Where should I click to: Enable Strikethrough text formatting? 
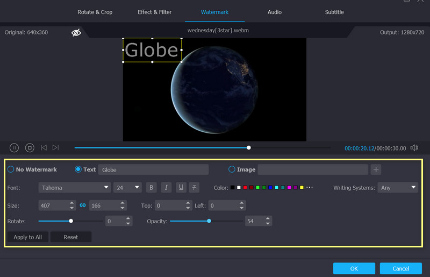click(x=195, y=188)
